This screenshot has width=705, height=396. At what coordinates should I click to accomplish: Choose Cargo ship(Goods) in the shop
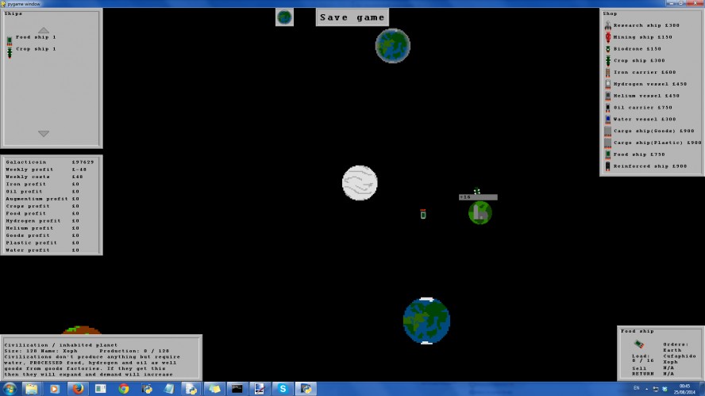[649, 131]
